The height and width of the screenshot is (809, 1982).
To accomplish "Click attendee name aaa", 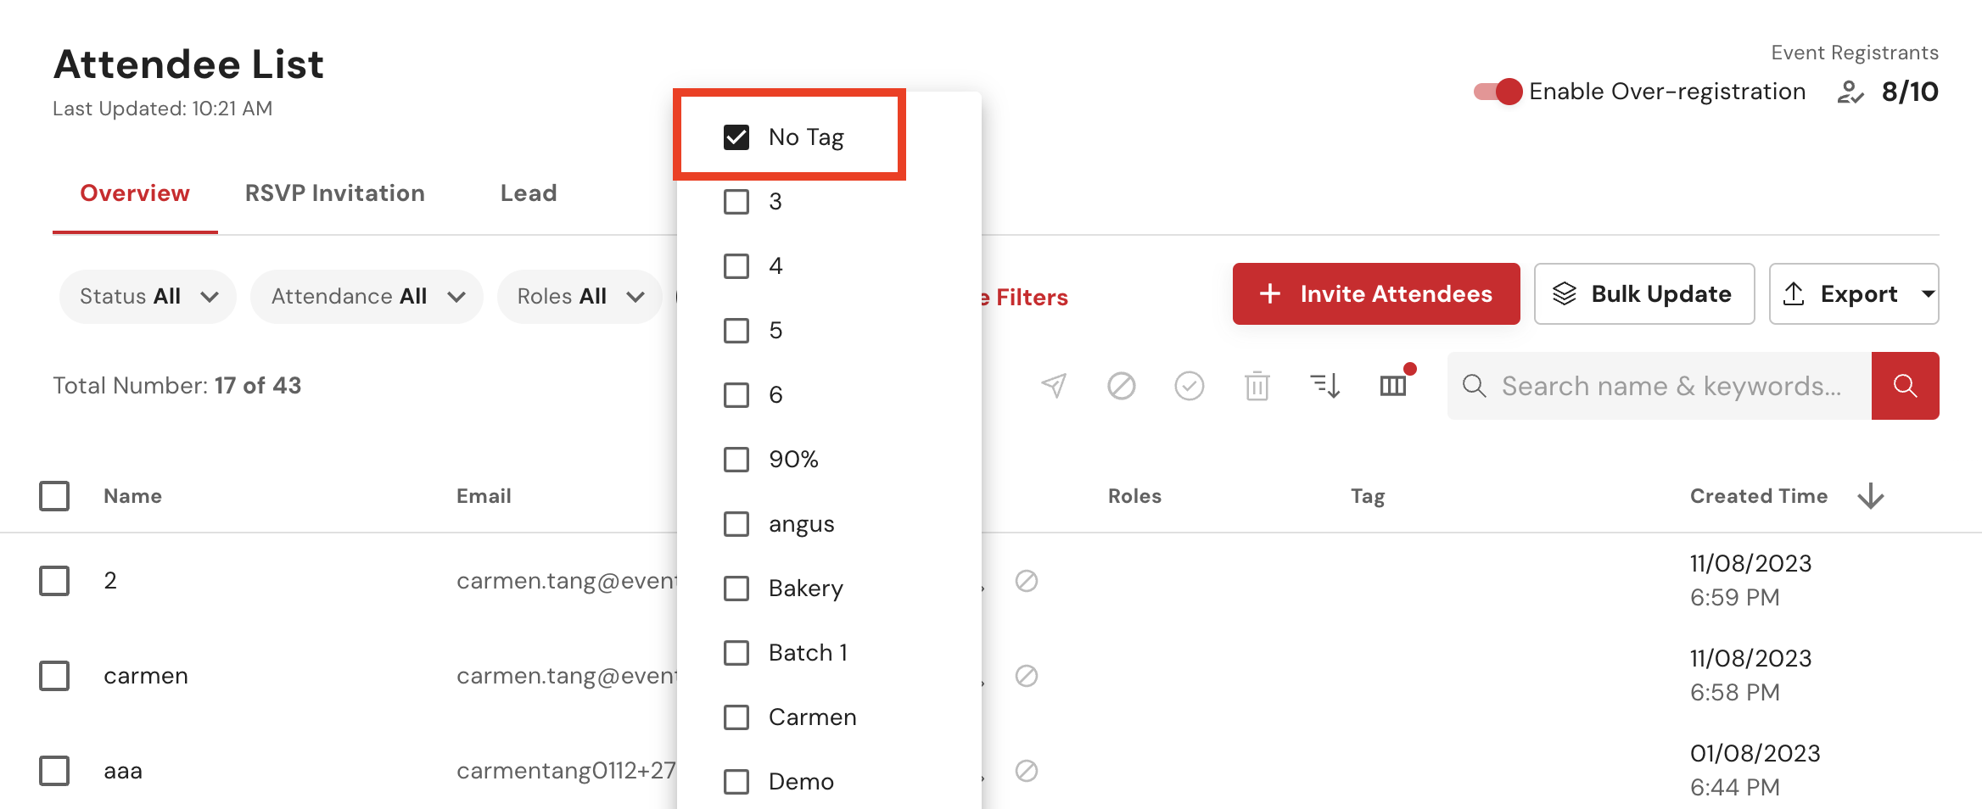I will (x=123, y=771).
